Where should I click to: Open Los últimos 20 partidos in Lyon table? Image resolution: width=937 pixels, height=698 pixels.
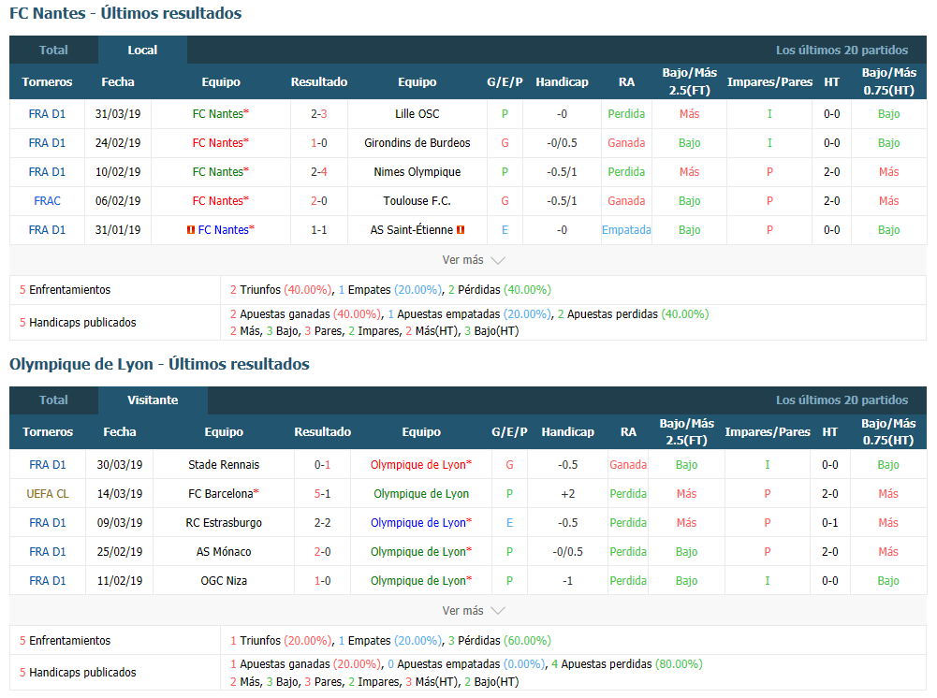[842, 400]
